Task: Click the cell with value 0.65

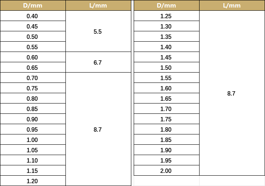Action: pyautogui.click(x=33, y=67)
